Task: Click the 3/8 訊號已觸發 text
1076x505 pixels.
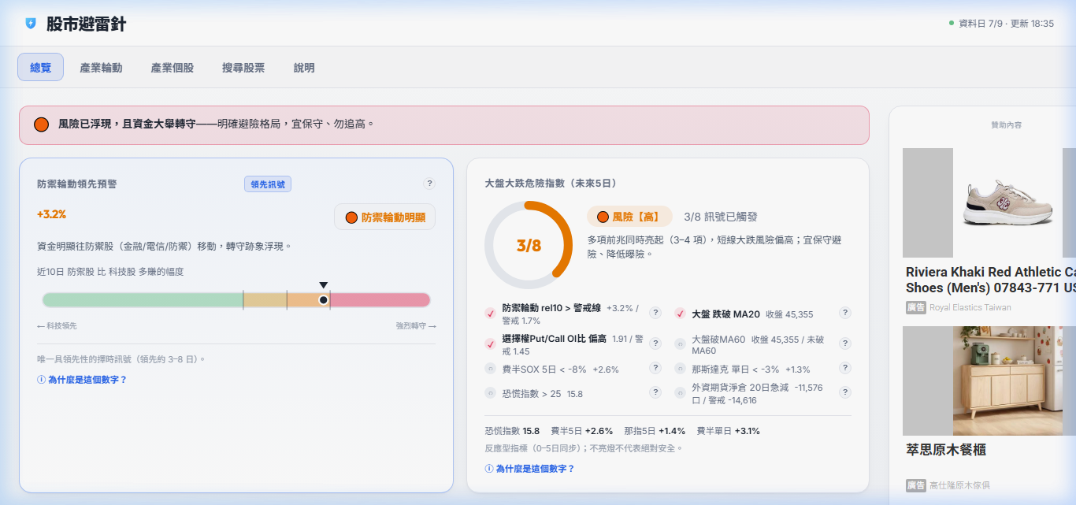Action: point(721,217)
